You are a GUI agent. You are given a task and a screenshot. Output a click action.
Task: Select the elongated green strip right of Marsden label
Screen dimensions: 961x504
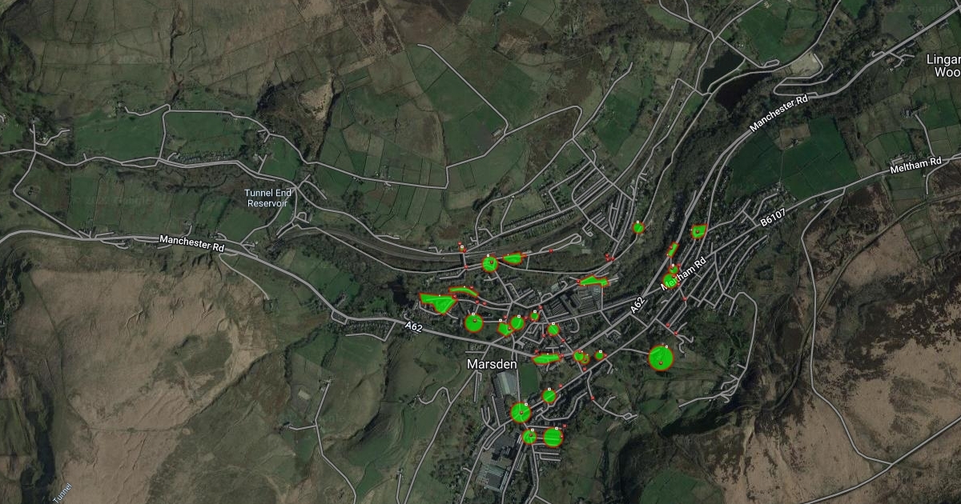click(547, 358)
